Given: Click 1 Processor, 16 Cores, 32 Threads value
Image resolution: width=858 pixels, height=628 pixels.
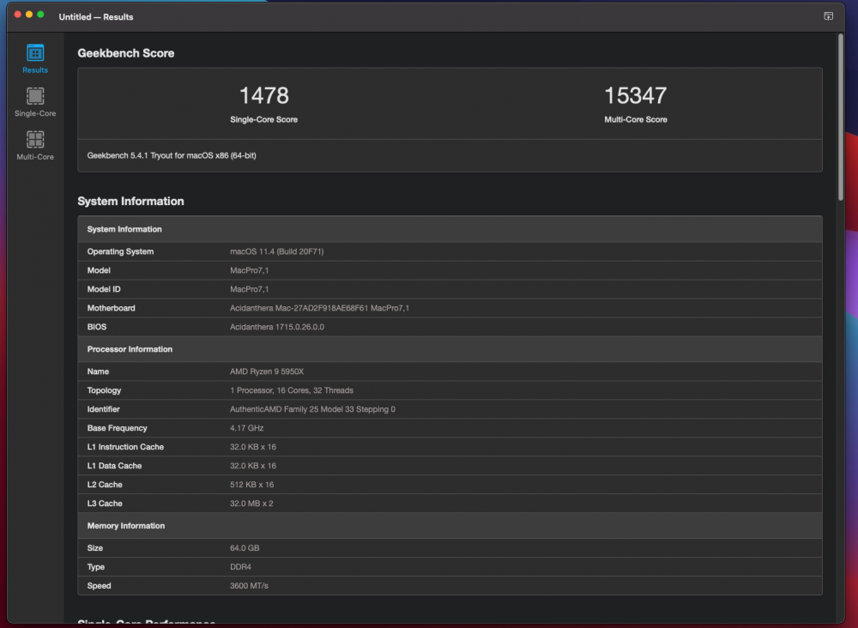Looking at the screenshot, I should coord(292,390).
